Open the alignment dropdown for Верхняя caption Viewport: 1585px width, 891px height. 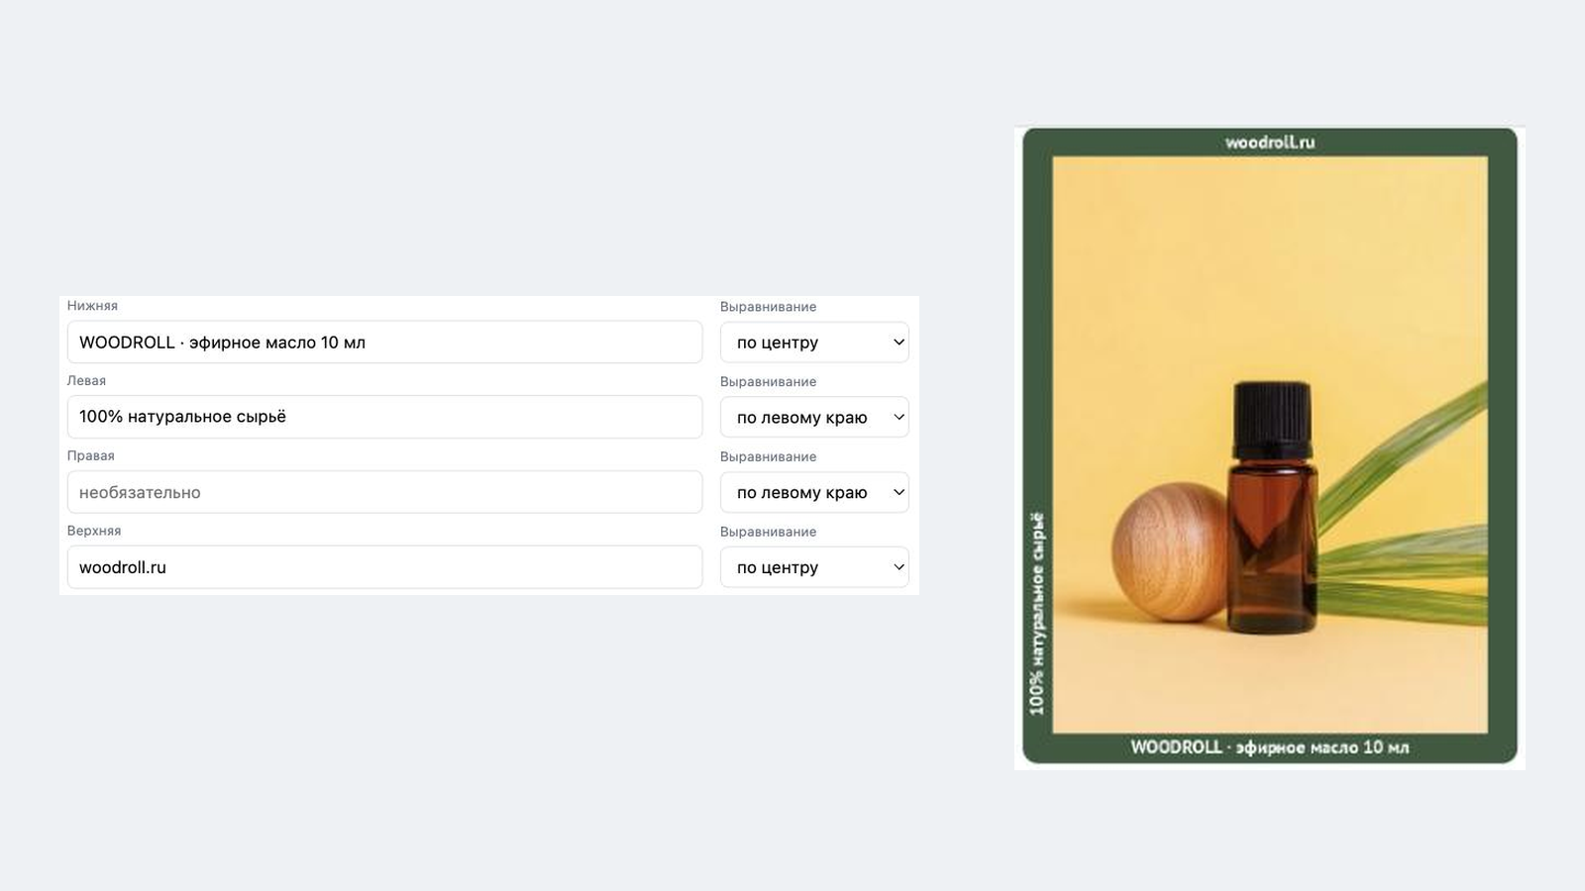tap(814, 567)
